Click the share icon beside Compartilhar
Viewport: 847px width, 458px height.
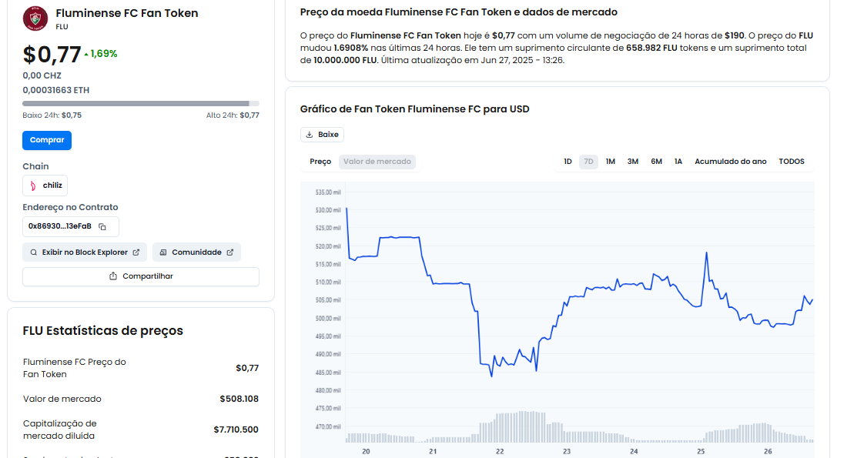click(113, 276)
